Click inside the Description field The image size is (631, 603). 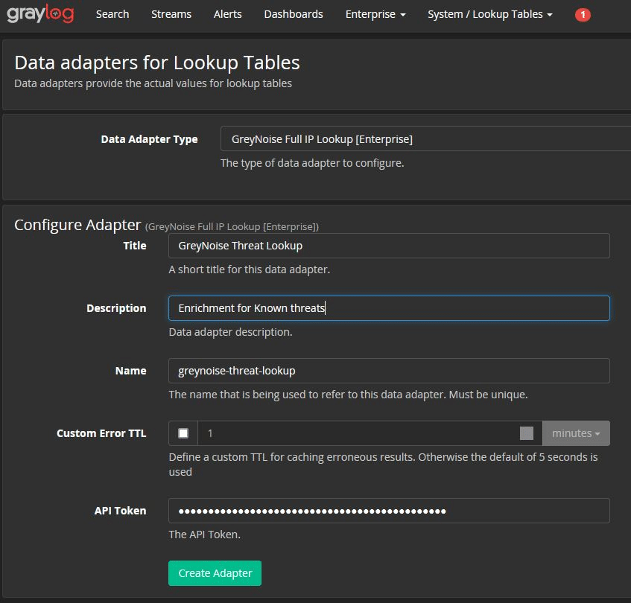pos(387,307)
